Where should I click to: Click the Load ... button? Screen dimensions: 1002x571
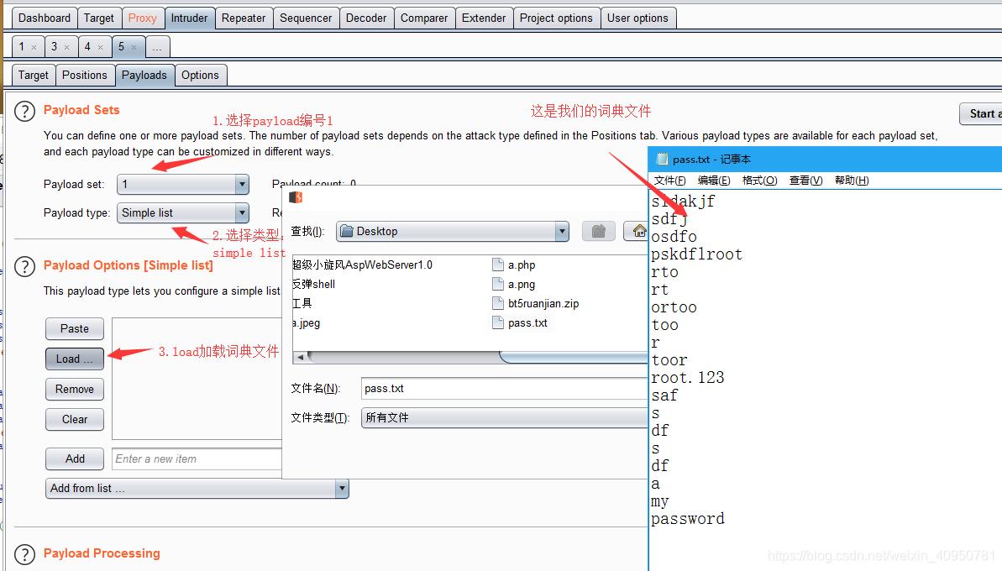[75, 359]
